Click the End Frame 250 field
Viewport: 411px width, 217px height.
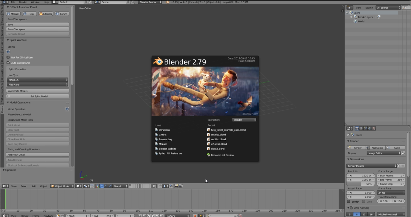[x=391, y=180]
